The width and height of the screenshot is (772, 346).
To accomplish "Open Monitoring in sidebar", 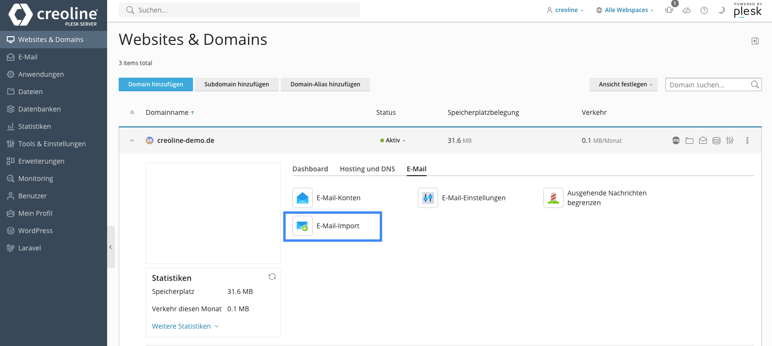I will click(x=54, y=179).
